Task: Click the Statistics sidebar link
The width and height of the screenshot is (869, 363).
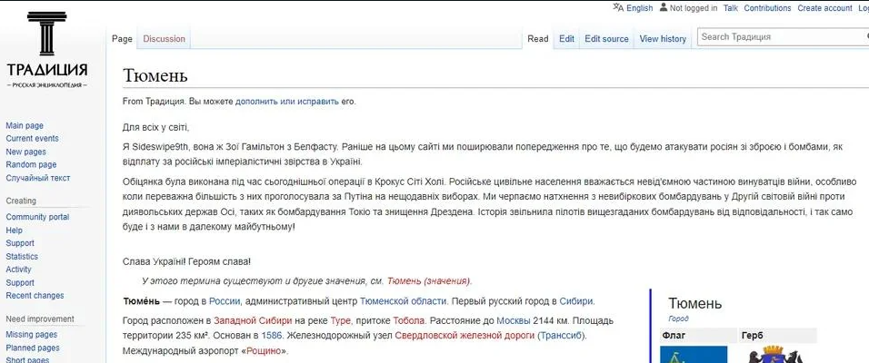Action: pos(22,257)
